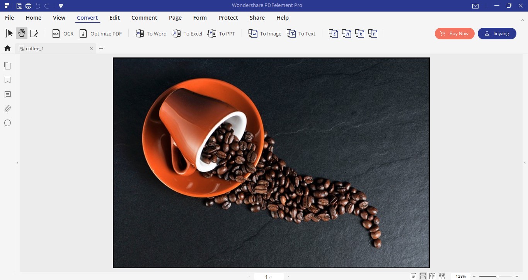The width and height of the screenshot is (528, 280).
Task: Open the linyang account button
Action: 497,34
